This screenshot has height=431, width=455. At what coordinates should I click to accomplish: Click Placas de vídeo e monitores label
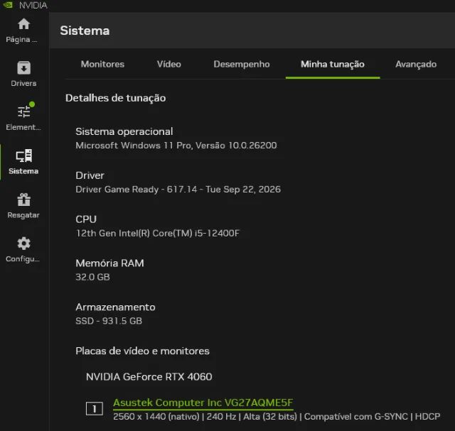(x=142, y=351)
